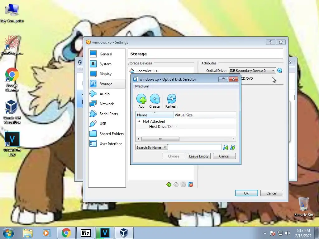This screenshot has width=319, height=239.
Task: Sort the list by Name column header
Action: pyautogui.click(x=155, y=115)
